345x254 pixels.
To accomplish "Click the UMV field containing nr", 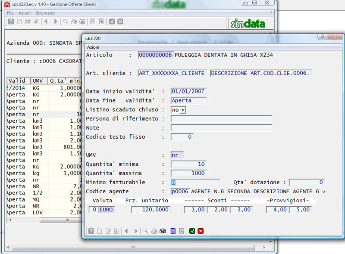I will (177, 155).
